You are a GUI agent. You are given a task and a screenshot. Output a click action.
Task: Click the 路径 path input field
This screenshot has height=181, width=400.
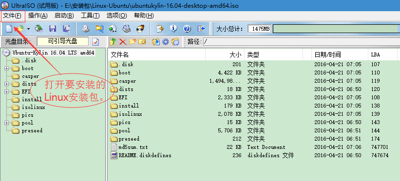[x=302, y=42]
